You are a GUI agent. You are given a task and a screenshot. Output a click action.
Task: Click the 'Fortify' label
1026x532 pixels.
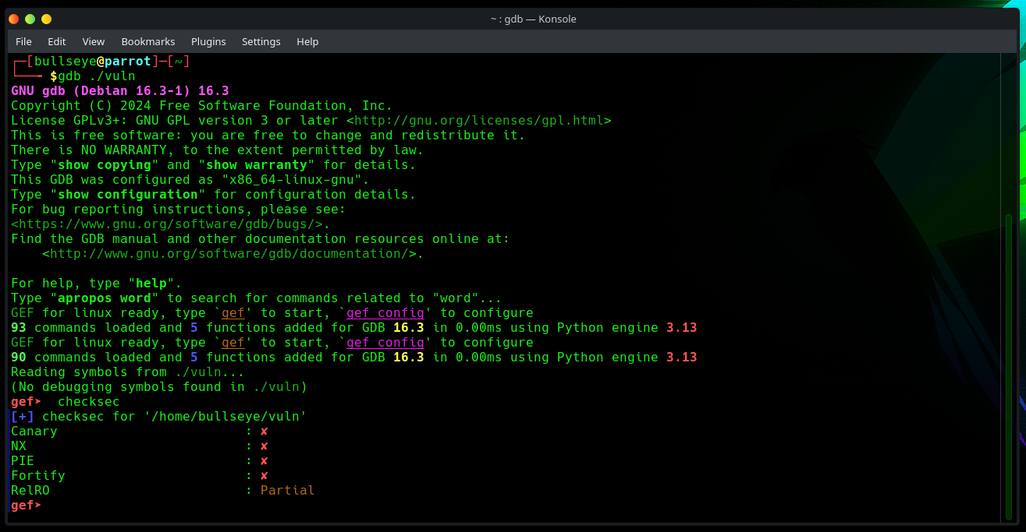pyautogui.click(x=38, y=476)
